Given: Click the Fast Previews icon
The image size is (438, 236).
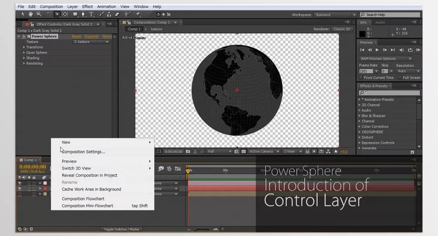Looking at the screenshot, I should click(x=314, y=152).
